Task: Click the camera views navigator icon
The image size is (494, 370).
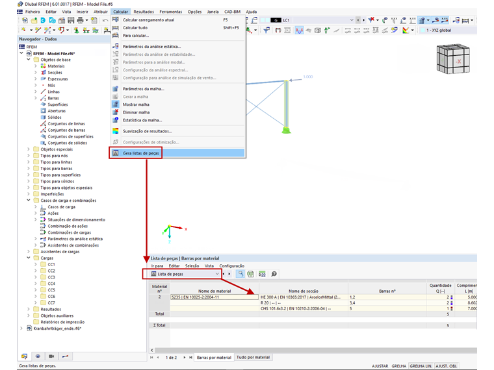Action: (x=51, y=356)
